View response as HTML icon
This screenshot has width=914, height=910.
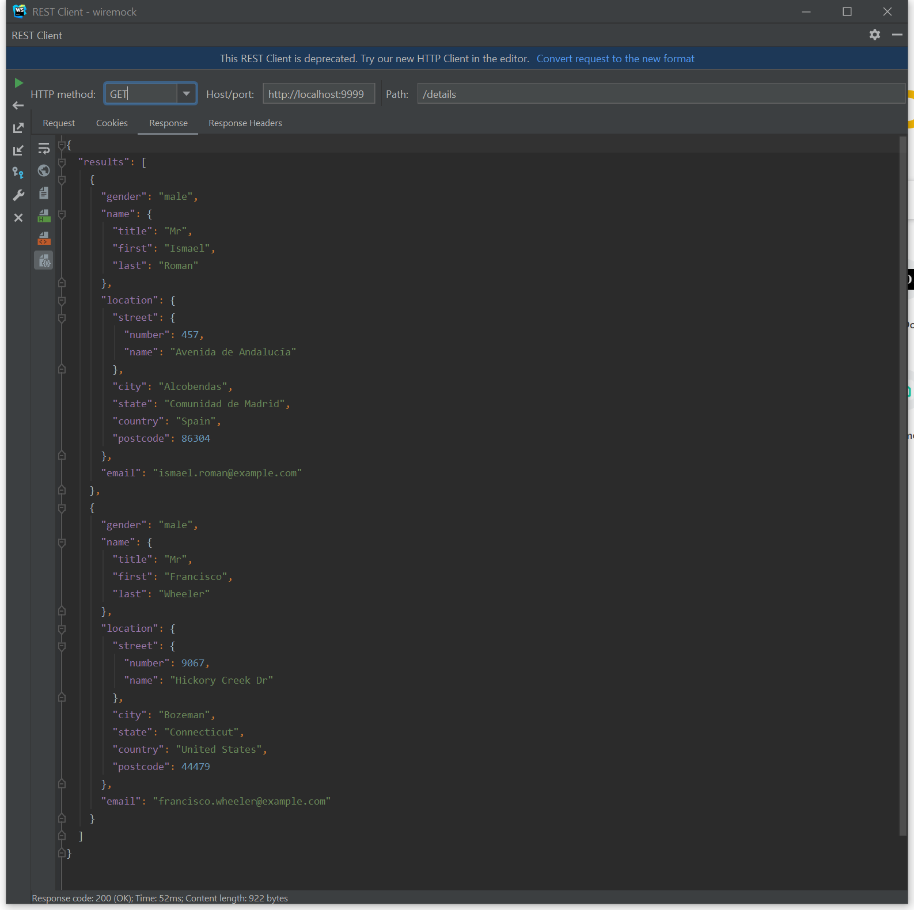point(44,216)
